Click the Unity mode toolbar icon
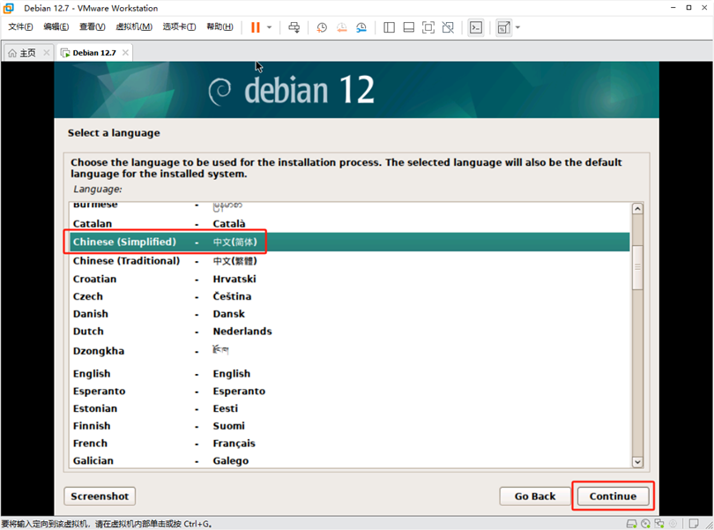The height and width of the screenshot is (530, 714). tap(448, 27)
